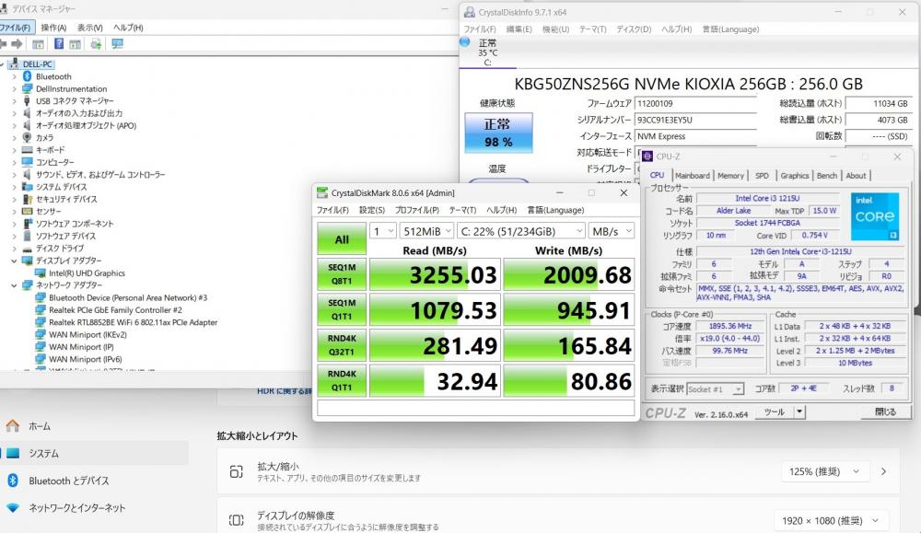Click the CPU-Z title bar chip icon
921x533 pixels.
(647, 156)
